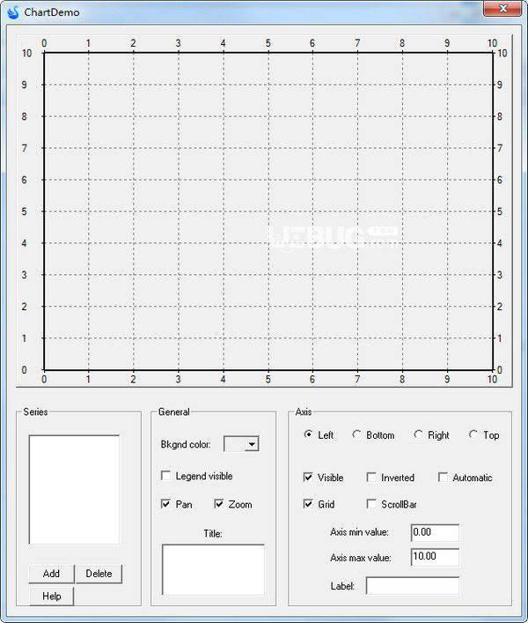Open Help with the Help button
Image resolution: width=528 pixels, height=623 pixels.
(52, 596)
